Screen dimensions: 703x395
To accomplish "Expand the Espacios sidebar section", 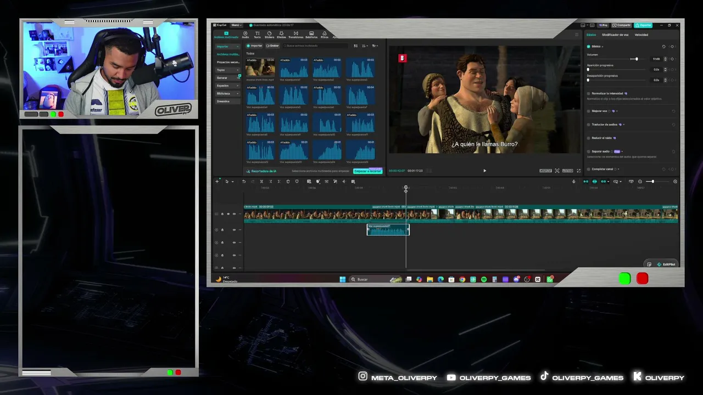I will [x=227, y=86].
